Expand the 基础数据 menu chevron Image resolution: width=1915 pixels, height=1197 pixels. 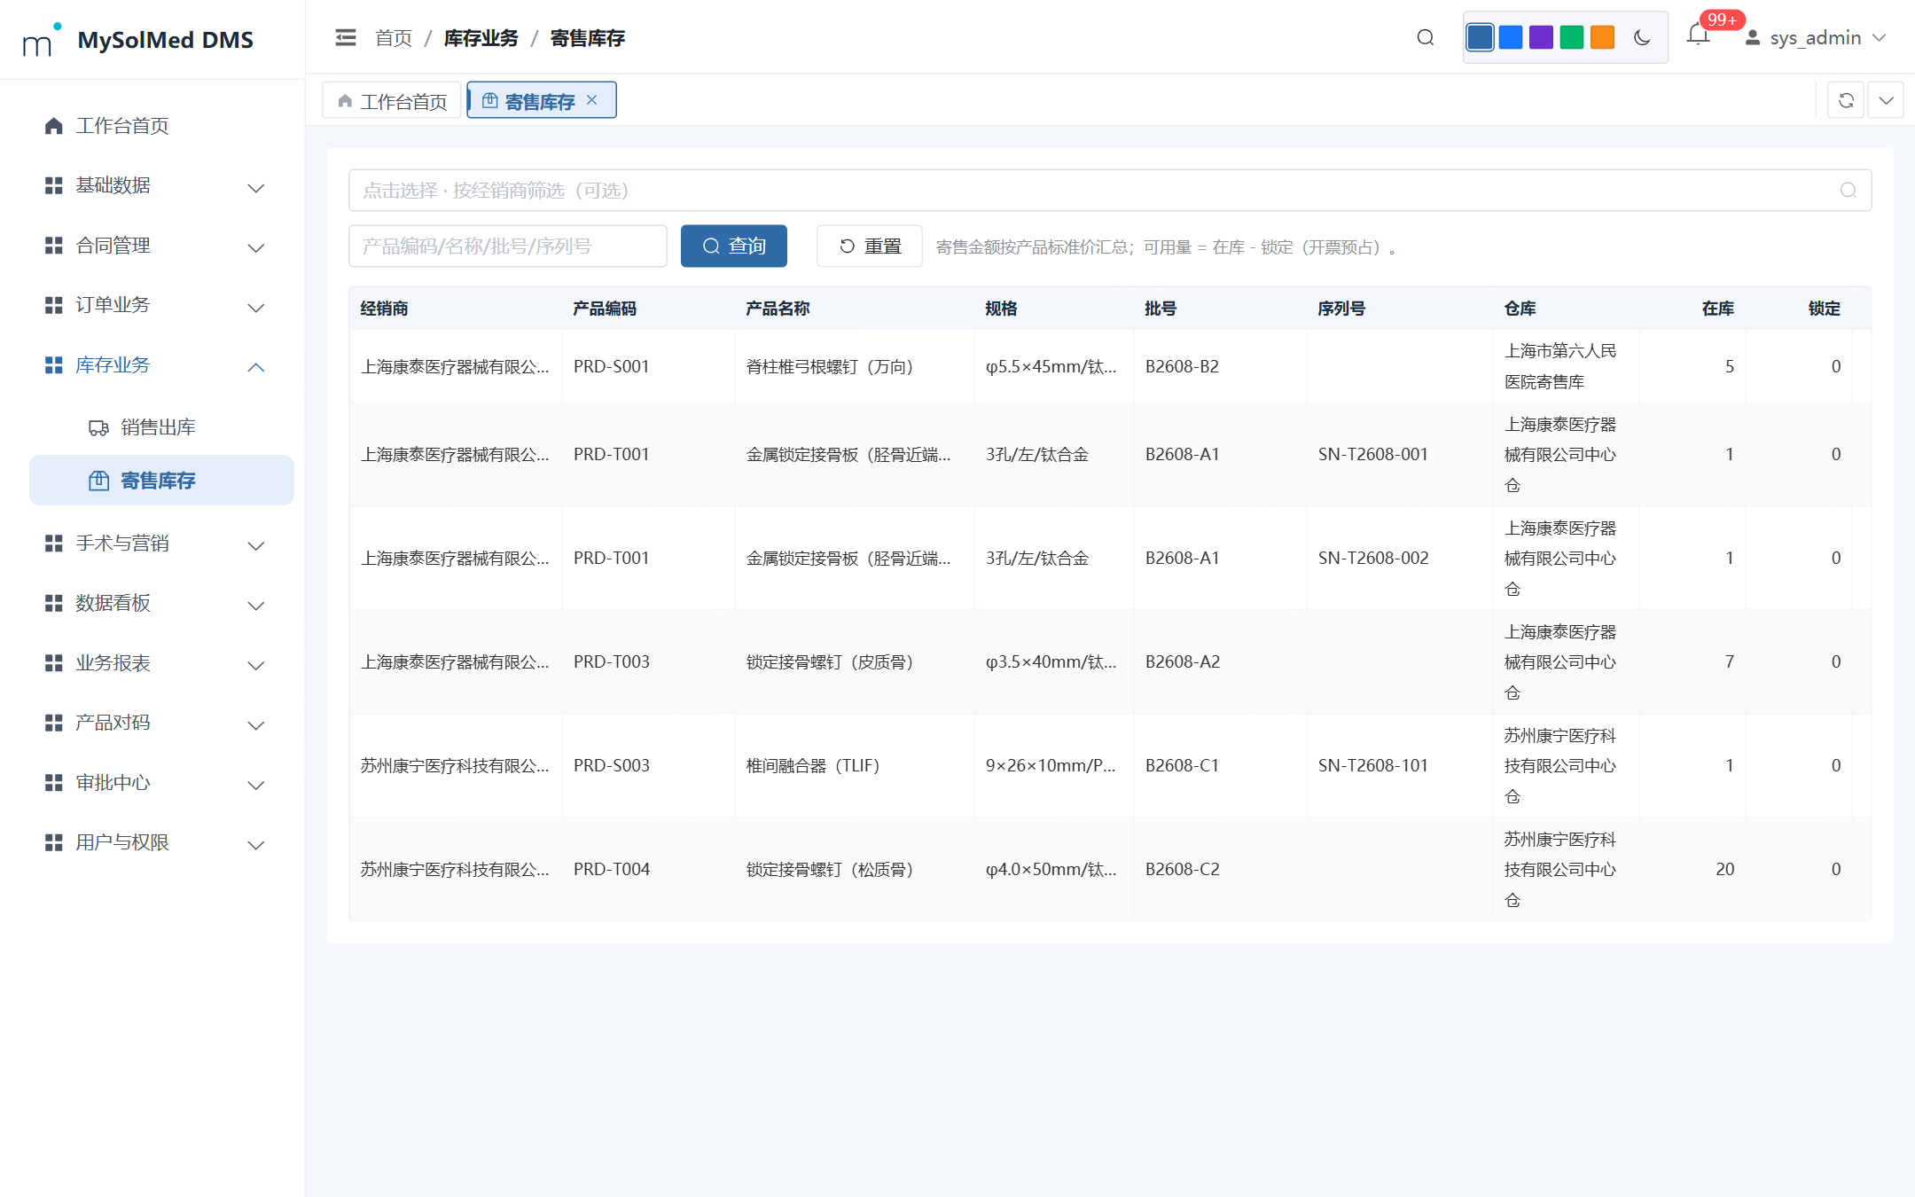(x=256, y=188)
